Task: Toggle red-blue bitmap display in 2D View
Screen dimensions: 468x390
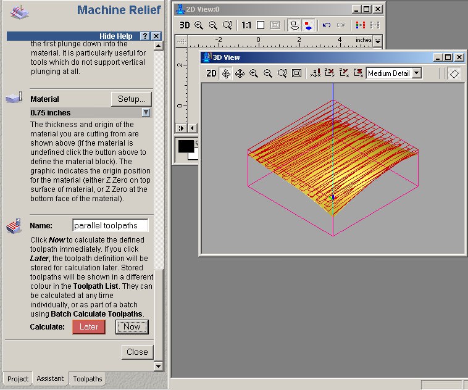Action: coord(308,25)
